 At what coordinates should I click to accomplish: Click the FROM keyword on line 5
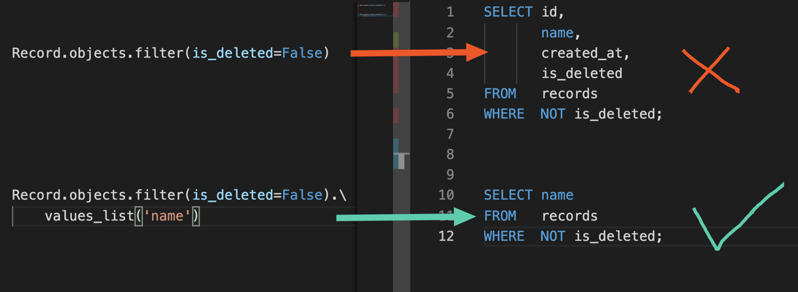(500, 94)
